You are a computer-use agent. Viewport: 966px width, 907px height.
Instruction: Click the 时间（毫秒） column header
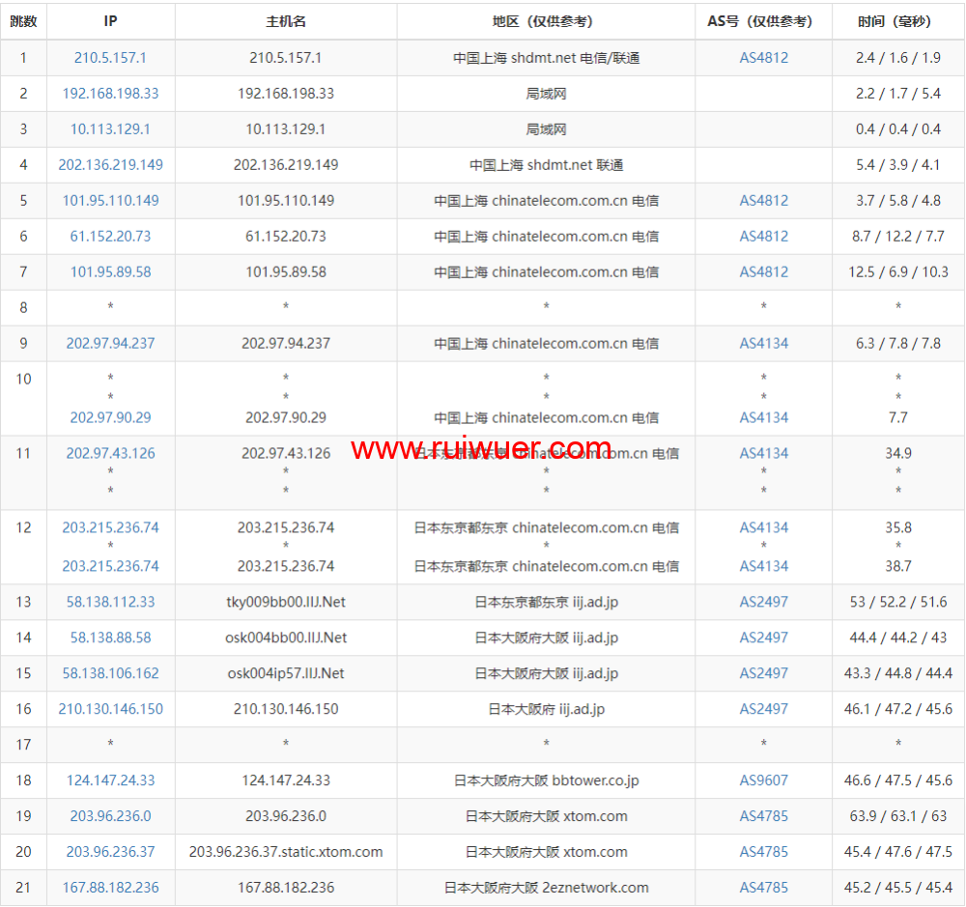(x=897, y=21)
